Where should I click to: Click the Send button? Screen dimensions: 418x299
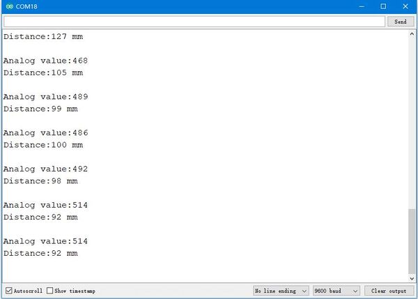click(x=401, y=22)
